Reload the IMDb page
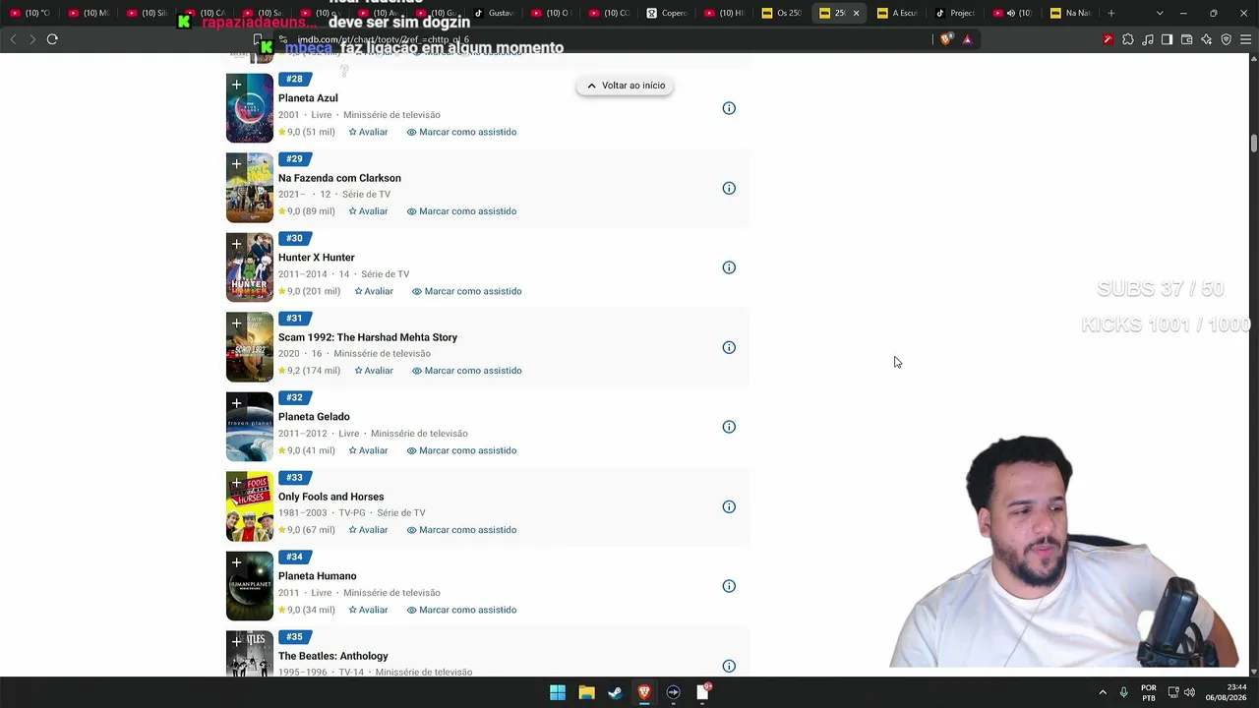1259x708 pixels. coord(52,39)
